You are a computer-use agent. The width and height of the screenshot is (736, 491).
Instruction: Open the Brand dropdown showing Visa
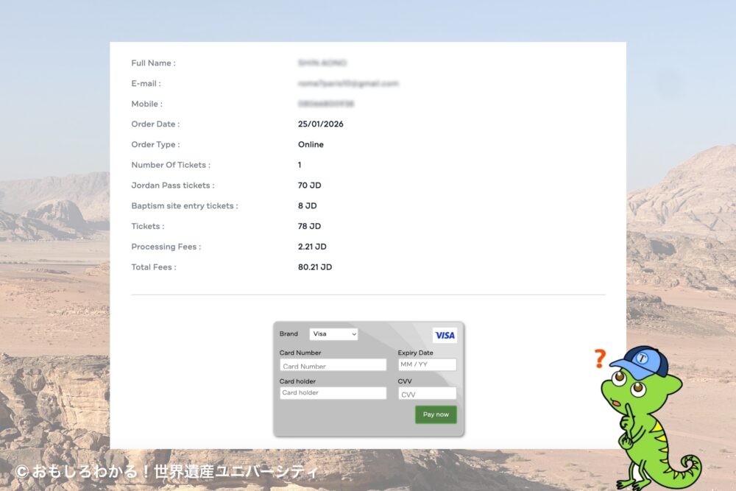(x=333, y=334)
